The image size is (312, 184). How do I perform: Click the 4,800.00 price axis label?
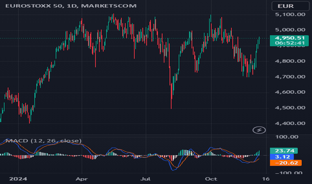click(x=290, y=61)
